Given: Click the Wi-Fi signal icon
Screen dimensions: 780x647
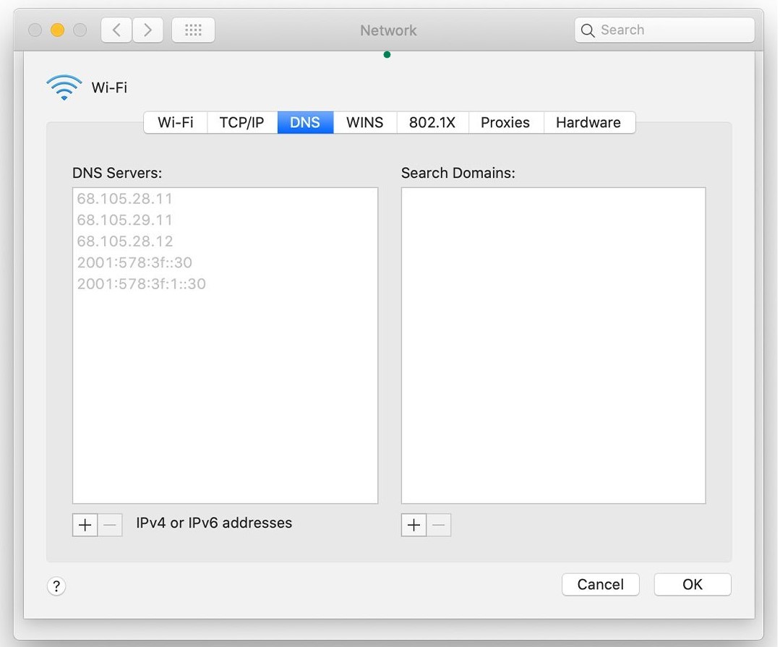Looking at the screenshot, I should tap(64, 87).
